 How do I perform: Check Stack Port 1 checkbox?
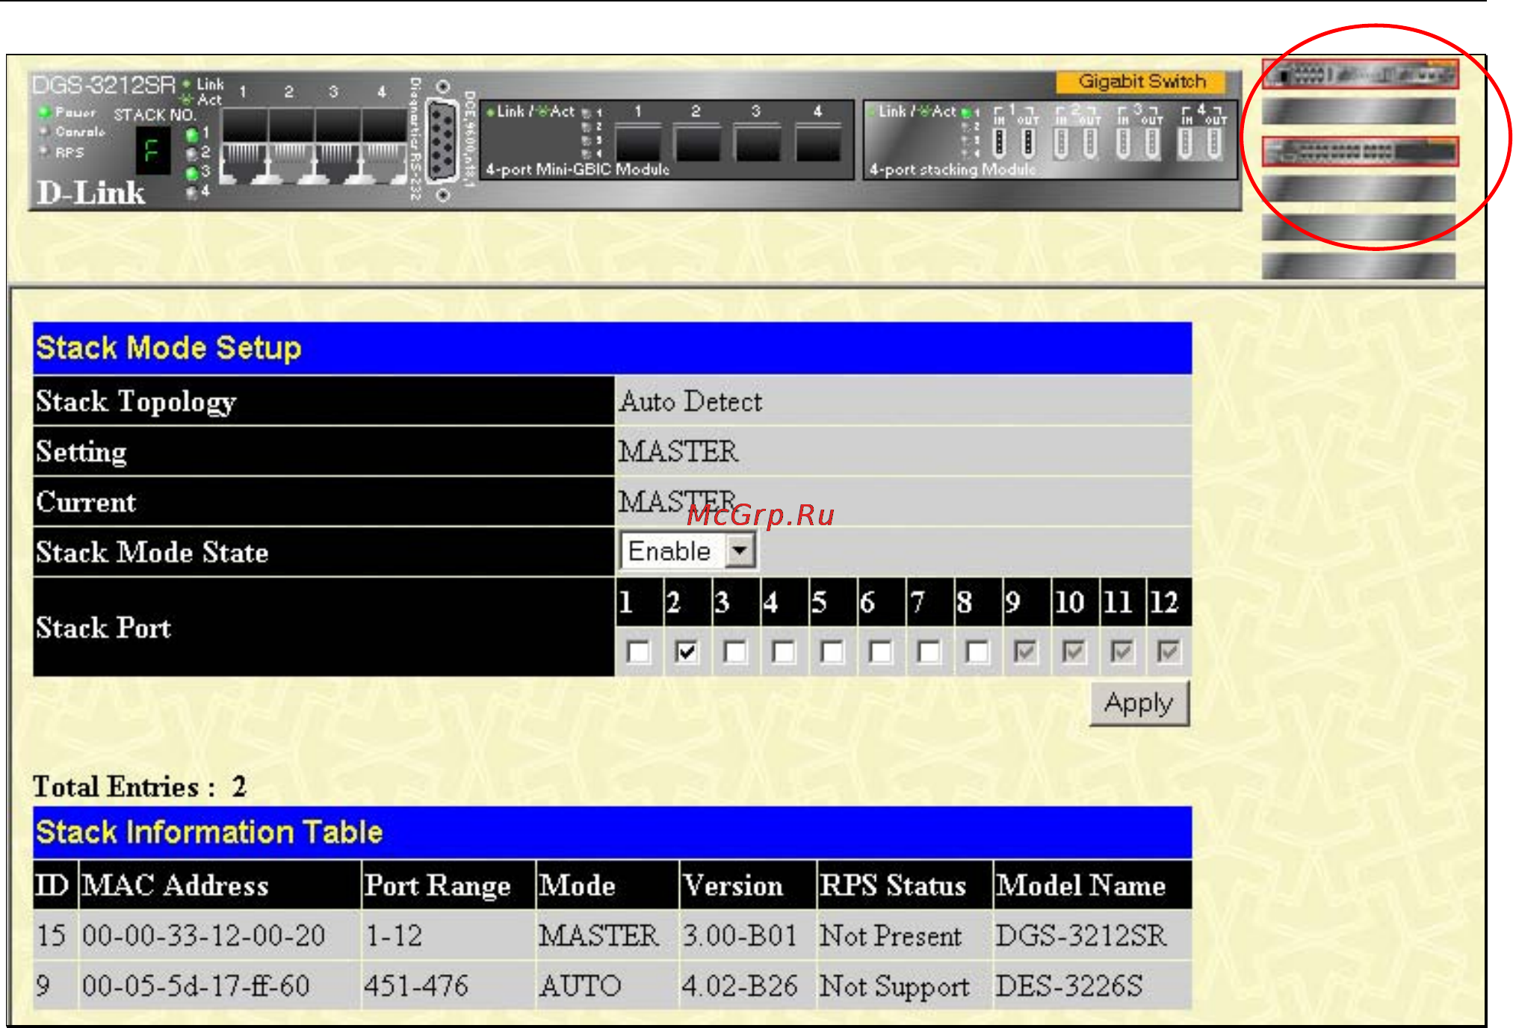[638, 651]
